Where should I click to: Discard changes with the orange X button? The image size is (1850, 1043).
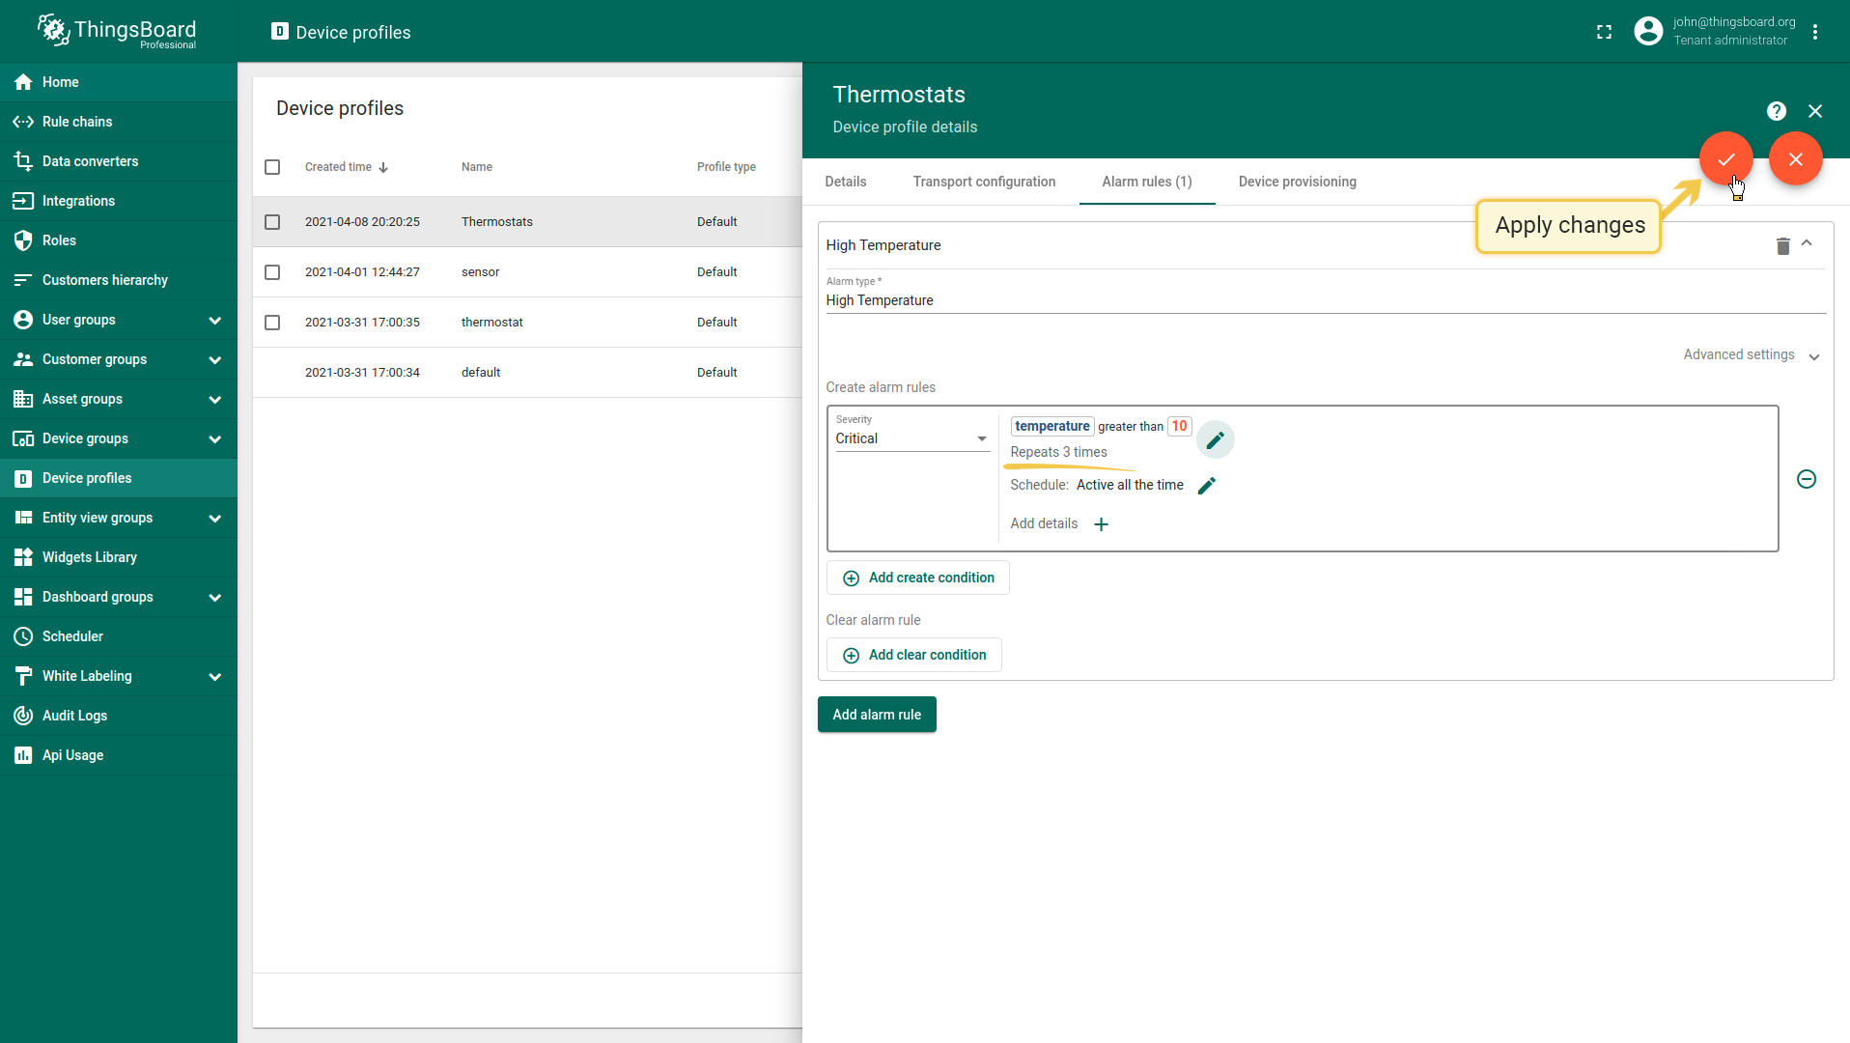coord(1795,158)
